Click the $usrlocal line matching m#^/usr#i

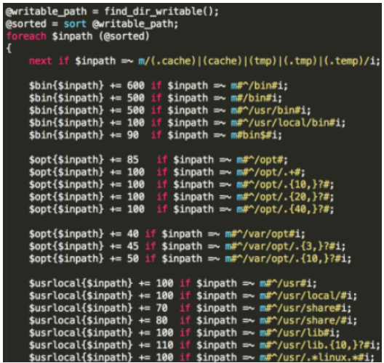pos(172,283)
